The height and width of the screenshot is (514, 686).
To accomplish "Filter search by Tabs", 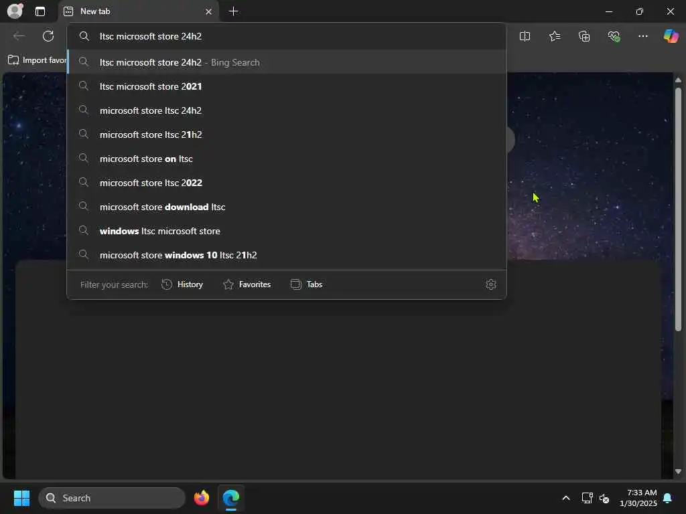I will point(306,284).
